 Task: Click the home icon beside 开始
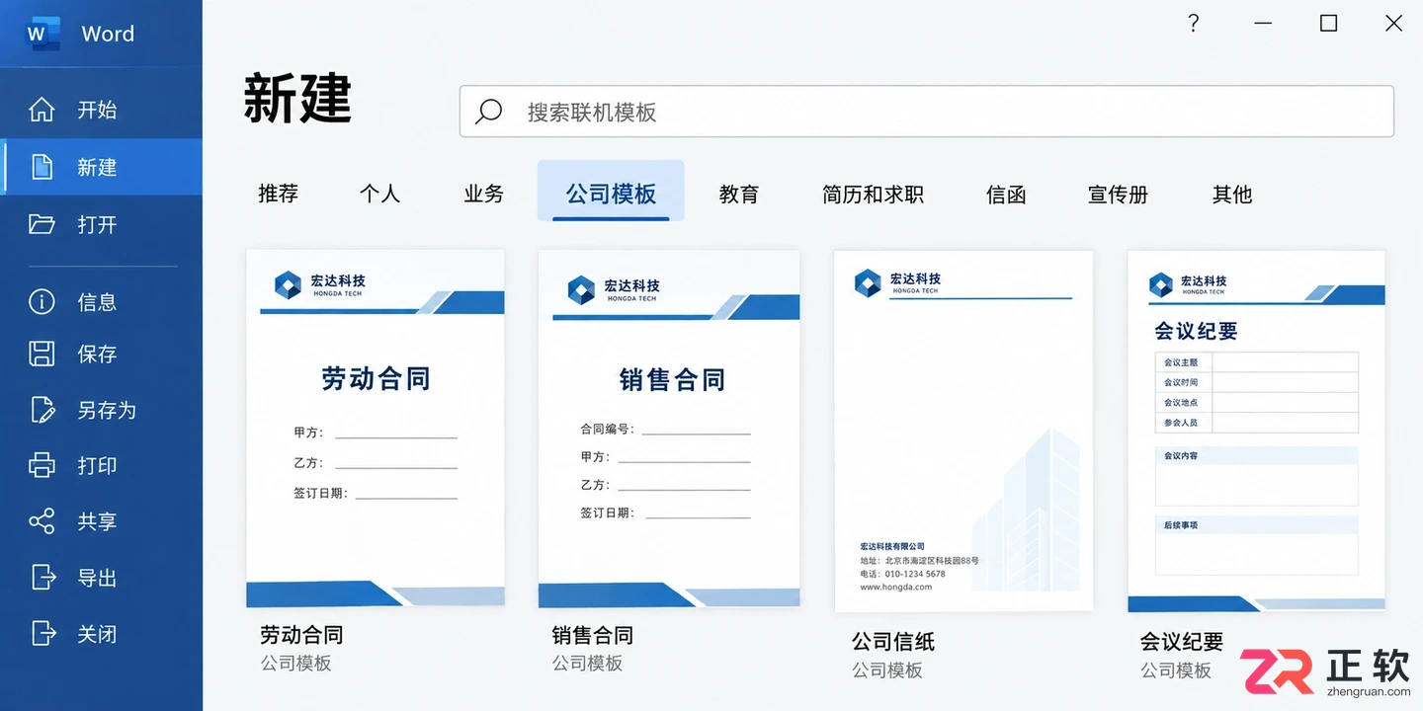point(42,110)
